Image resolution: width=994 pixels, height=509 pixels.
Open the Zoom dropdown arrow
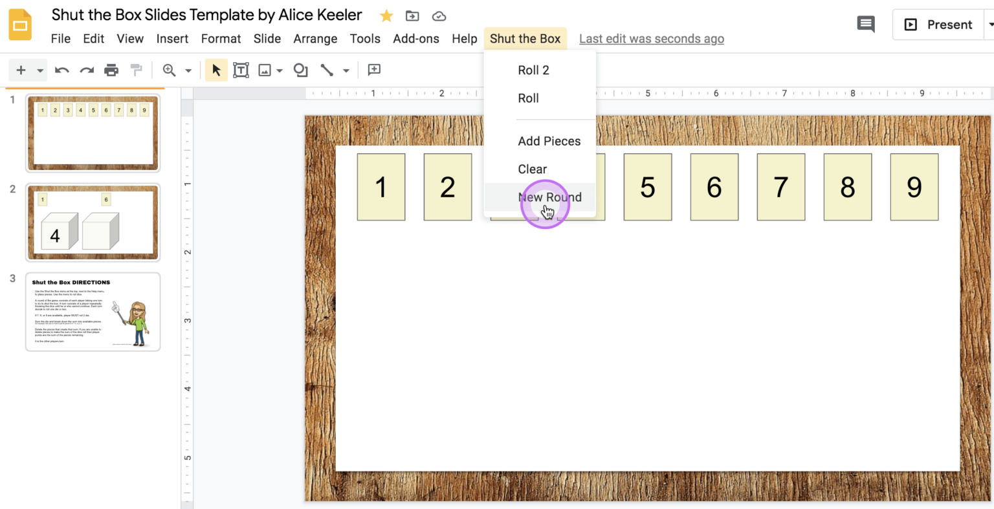pos(187,70)
